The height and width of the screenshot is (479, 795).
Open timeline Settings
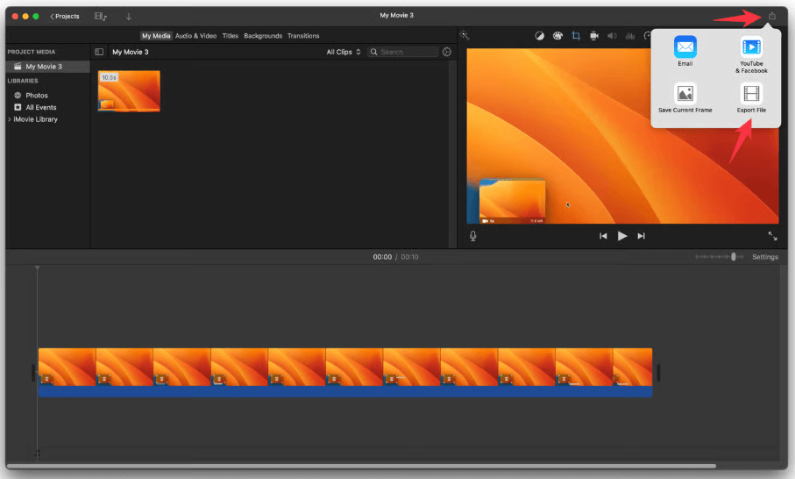point(764,257)
